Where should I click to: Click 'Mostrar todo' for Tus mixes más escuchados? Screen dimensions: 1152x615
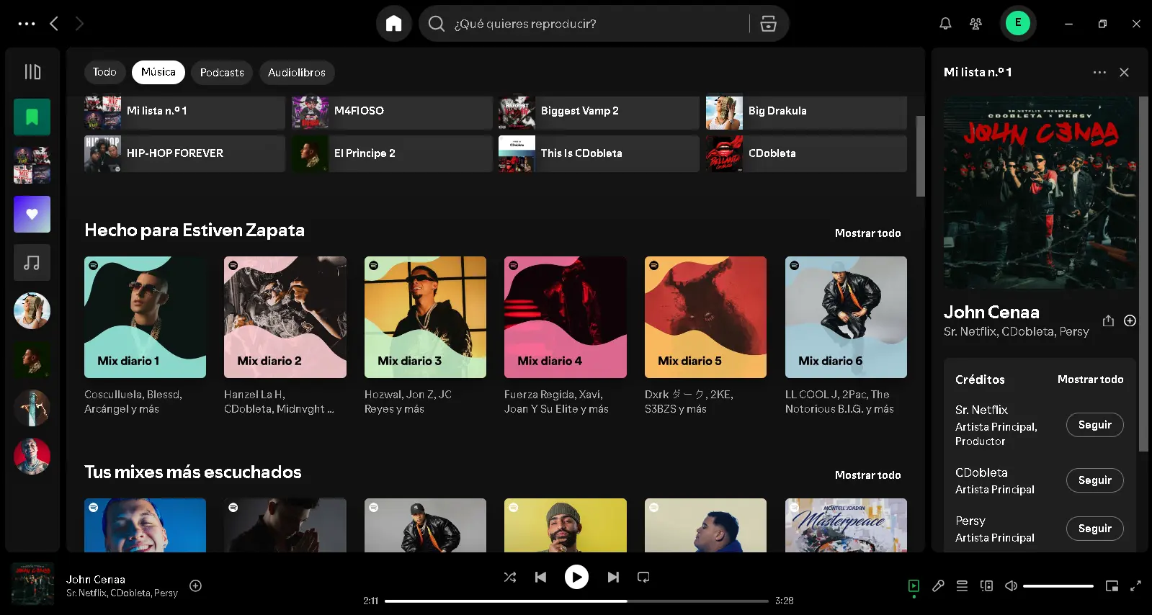point(867,475)
